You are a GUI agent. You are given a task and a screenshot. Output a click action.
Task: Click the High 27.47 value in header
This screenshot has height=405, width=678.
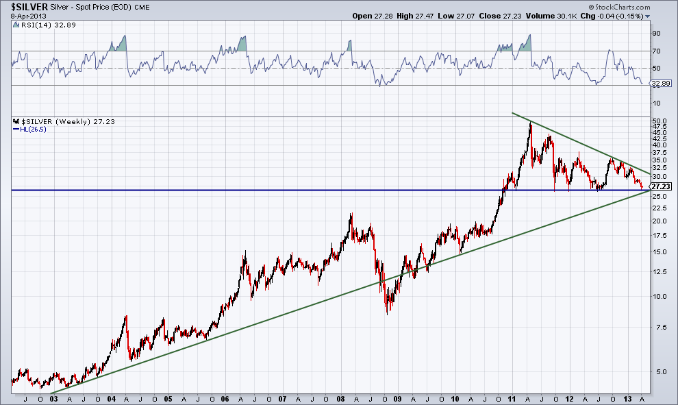(410, 16)
